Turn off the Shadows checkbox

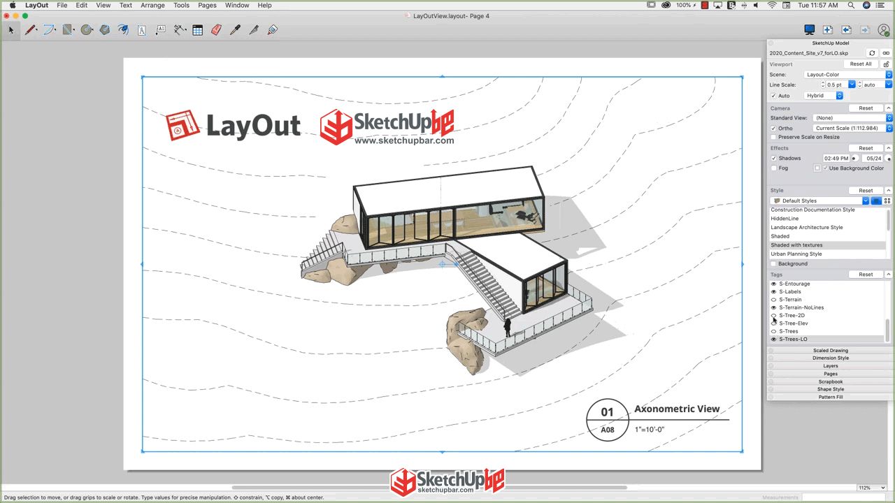tap(773, 159)
